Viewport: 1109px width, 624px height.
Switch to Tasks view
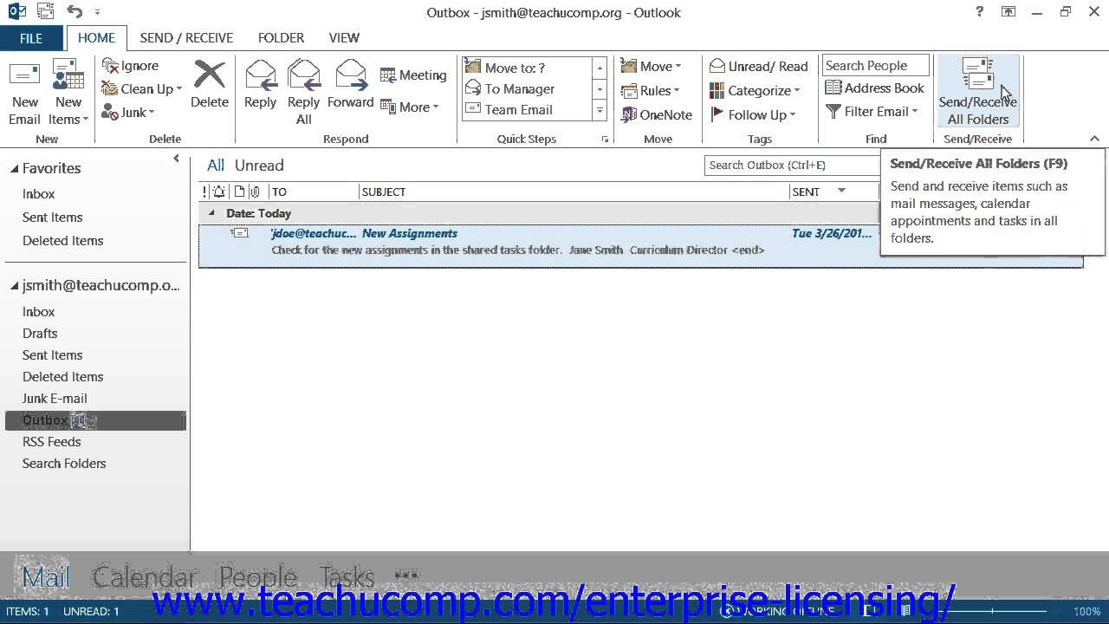[347, 577]
